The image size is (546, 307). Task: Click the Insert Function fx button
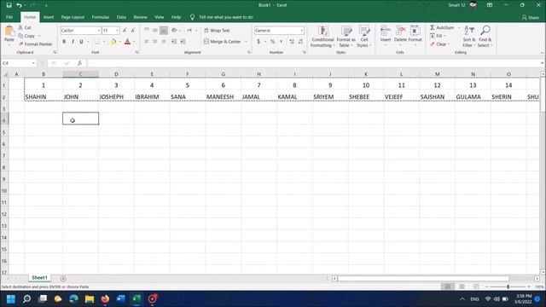(x=79, y=63)
